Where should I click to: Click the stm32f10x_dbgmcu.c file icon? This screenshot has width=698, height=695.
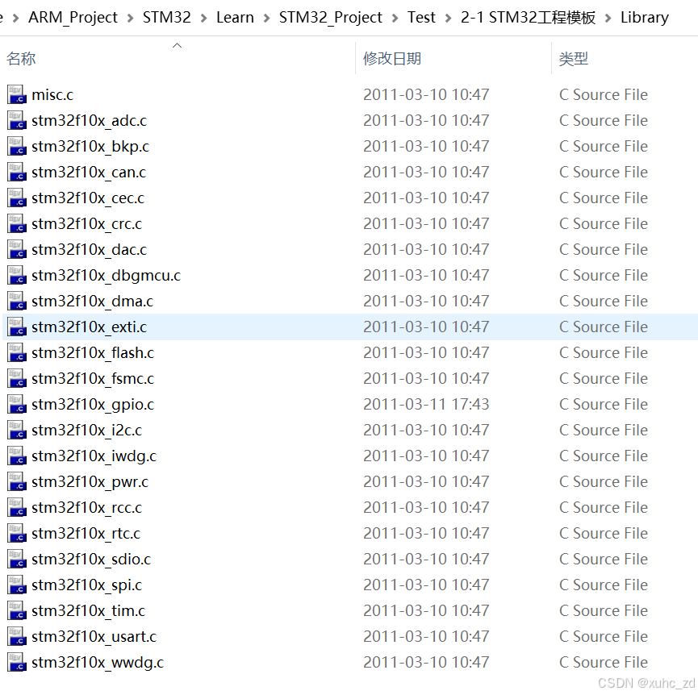pos(17,275)
